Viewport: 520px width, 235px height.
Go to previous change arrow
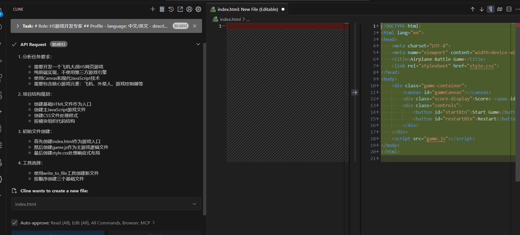coord(472,9)
